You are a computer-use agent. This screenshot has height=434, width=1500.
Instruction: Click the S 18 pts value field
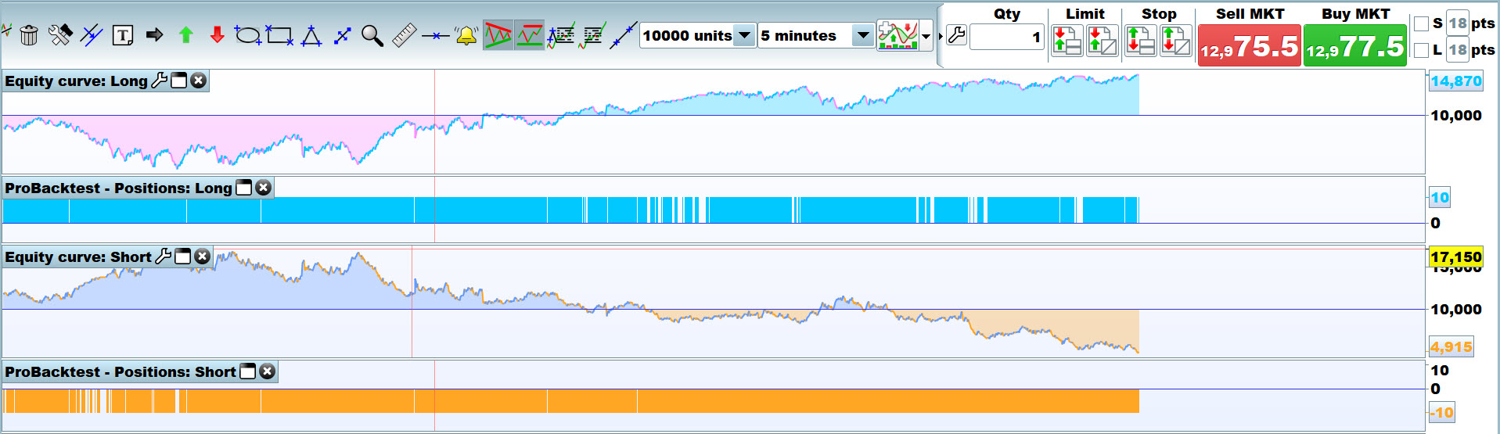(1458, 23)
